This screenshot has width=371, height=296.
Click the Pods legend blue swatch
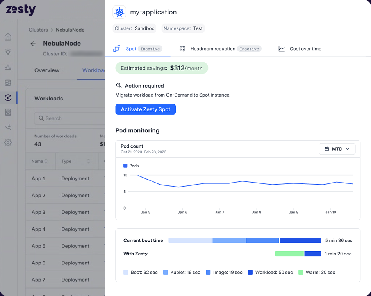click(125, 166)
